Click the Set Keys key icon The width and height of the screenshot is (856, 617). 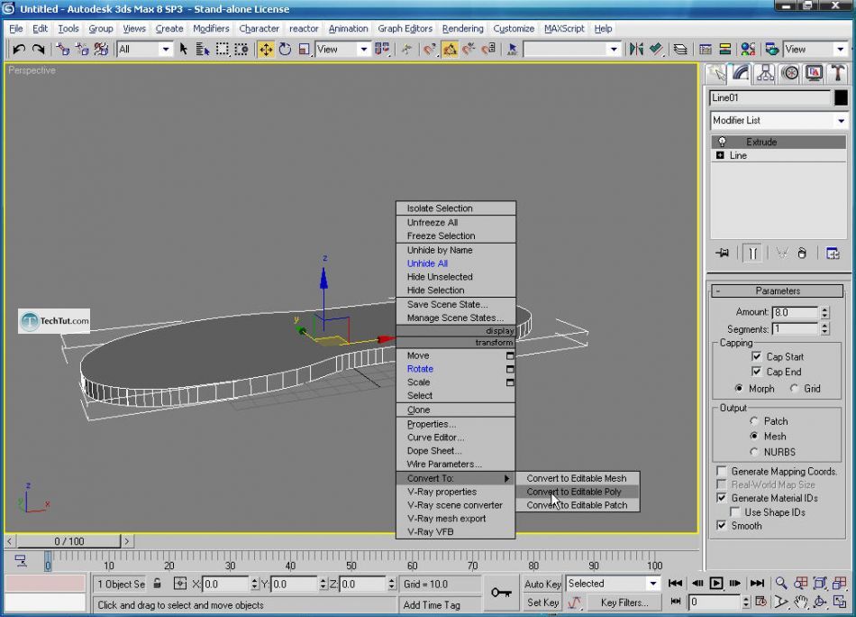point(501,593)
